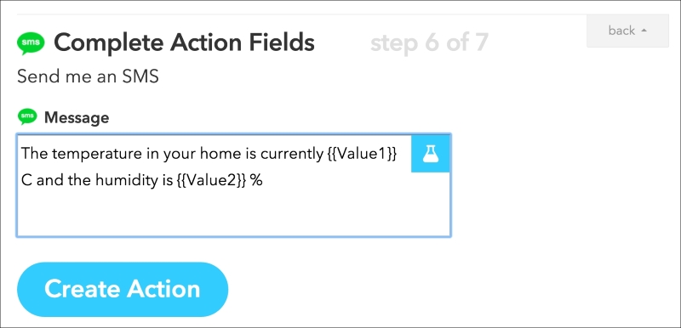Click the {{Value2}} placeholder in the message
Image resolution: width=681 pixels, height=328 pixels.
(x=212, y=181)
